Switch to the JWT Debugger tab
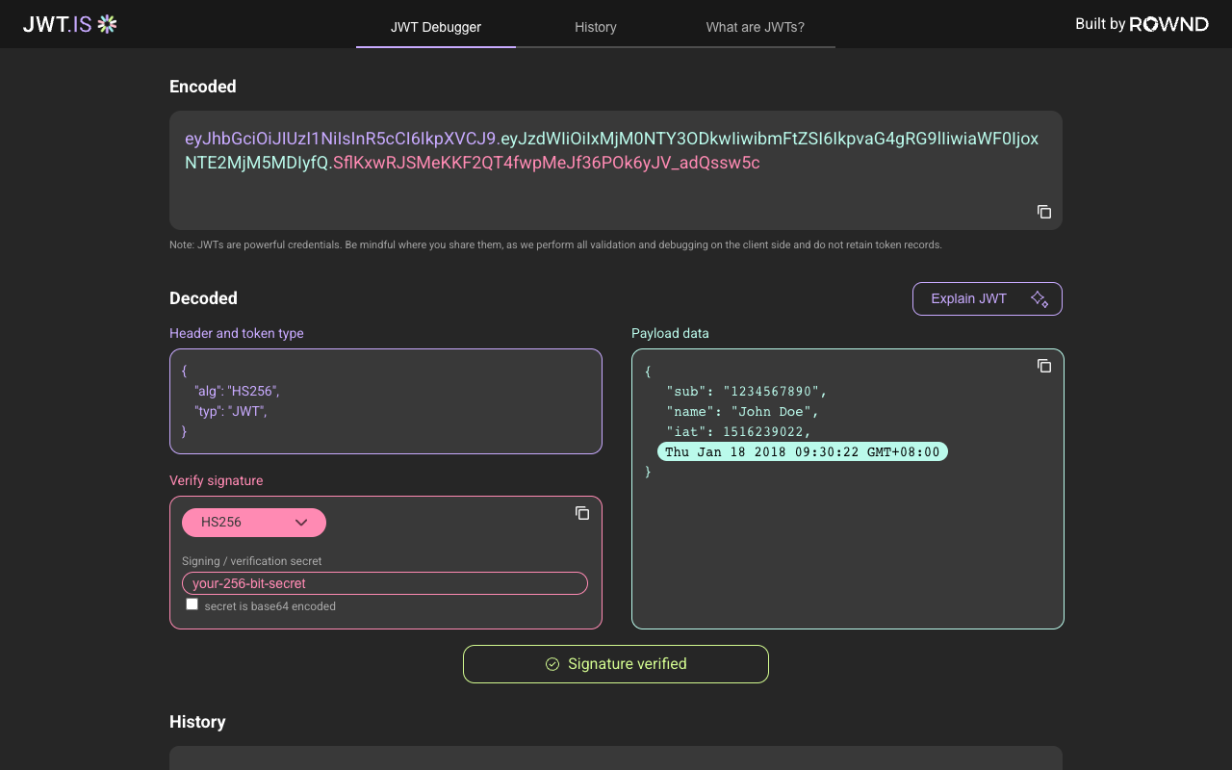Screen dimensions: 1232x770 (436, 27)
